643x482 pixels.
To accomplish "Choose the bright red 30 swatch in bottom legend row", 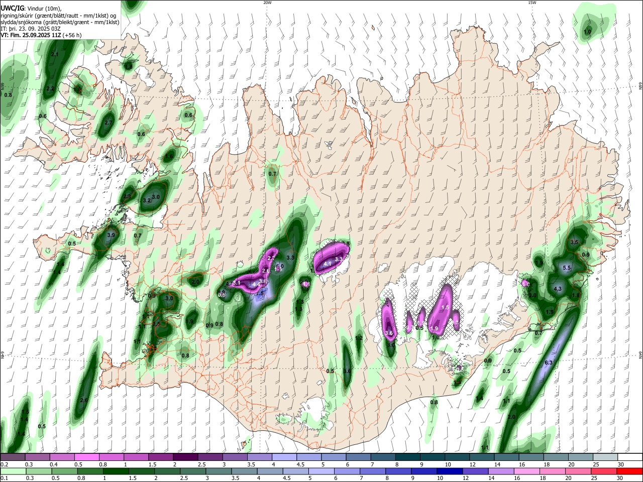I will [629, 471].
